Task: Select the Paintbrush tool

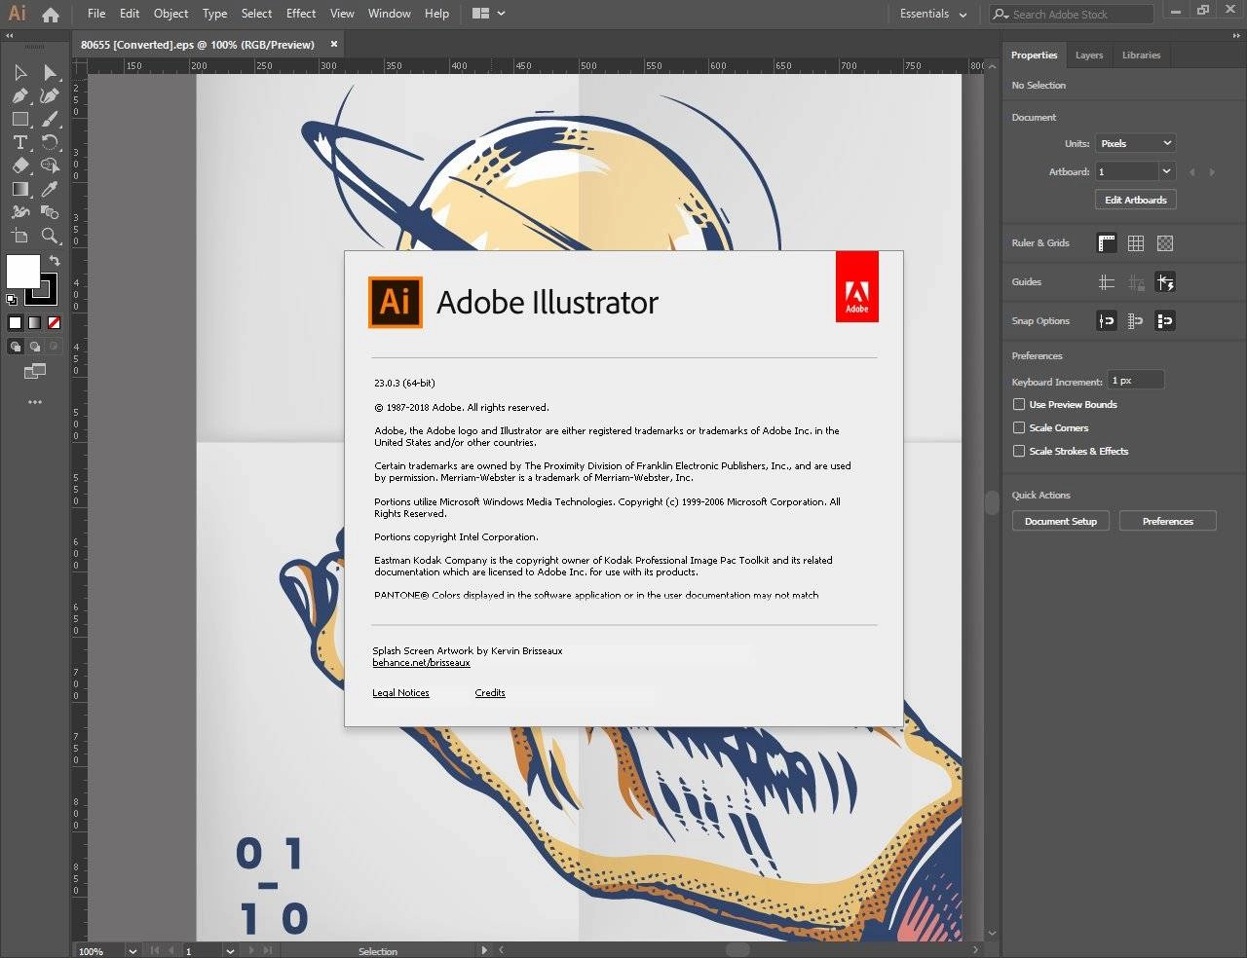Action: pyautogui.click(x=51, y=120)
